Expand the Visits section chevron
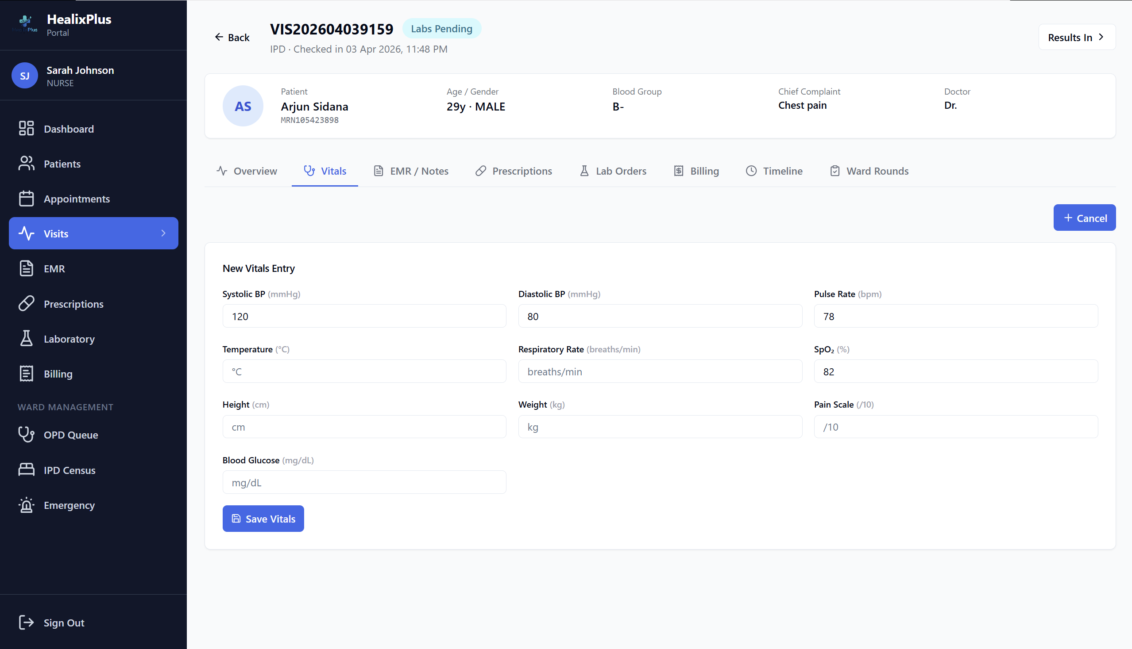Viewport: 1132px width, 649px height. pos(163,233)
